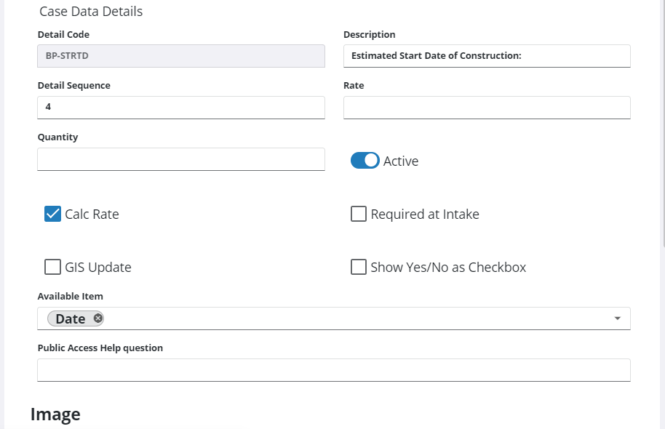Screen dimensions: 665x429
Task: Select the Date chip in Available Item
Action: [x=70, y=318]
